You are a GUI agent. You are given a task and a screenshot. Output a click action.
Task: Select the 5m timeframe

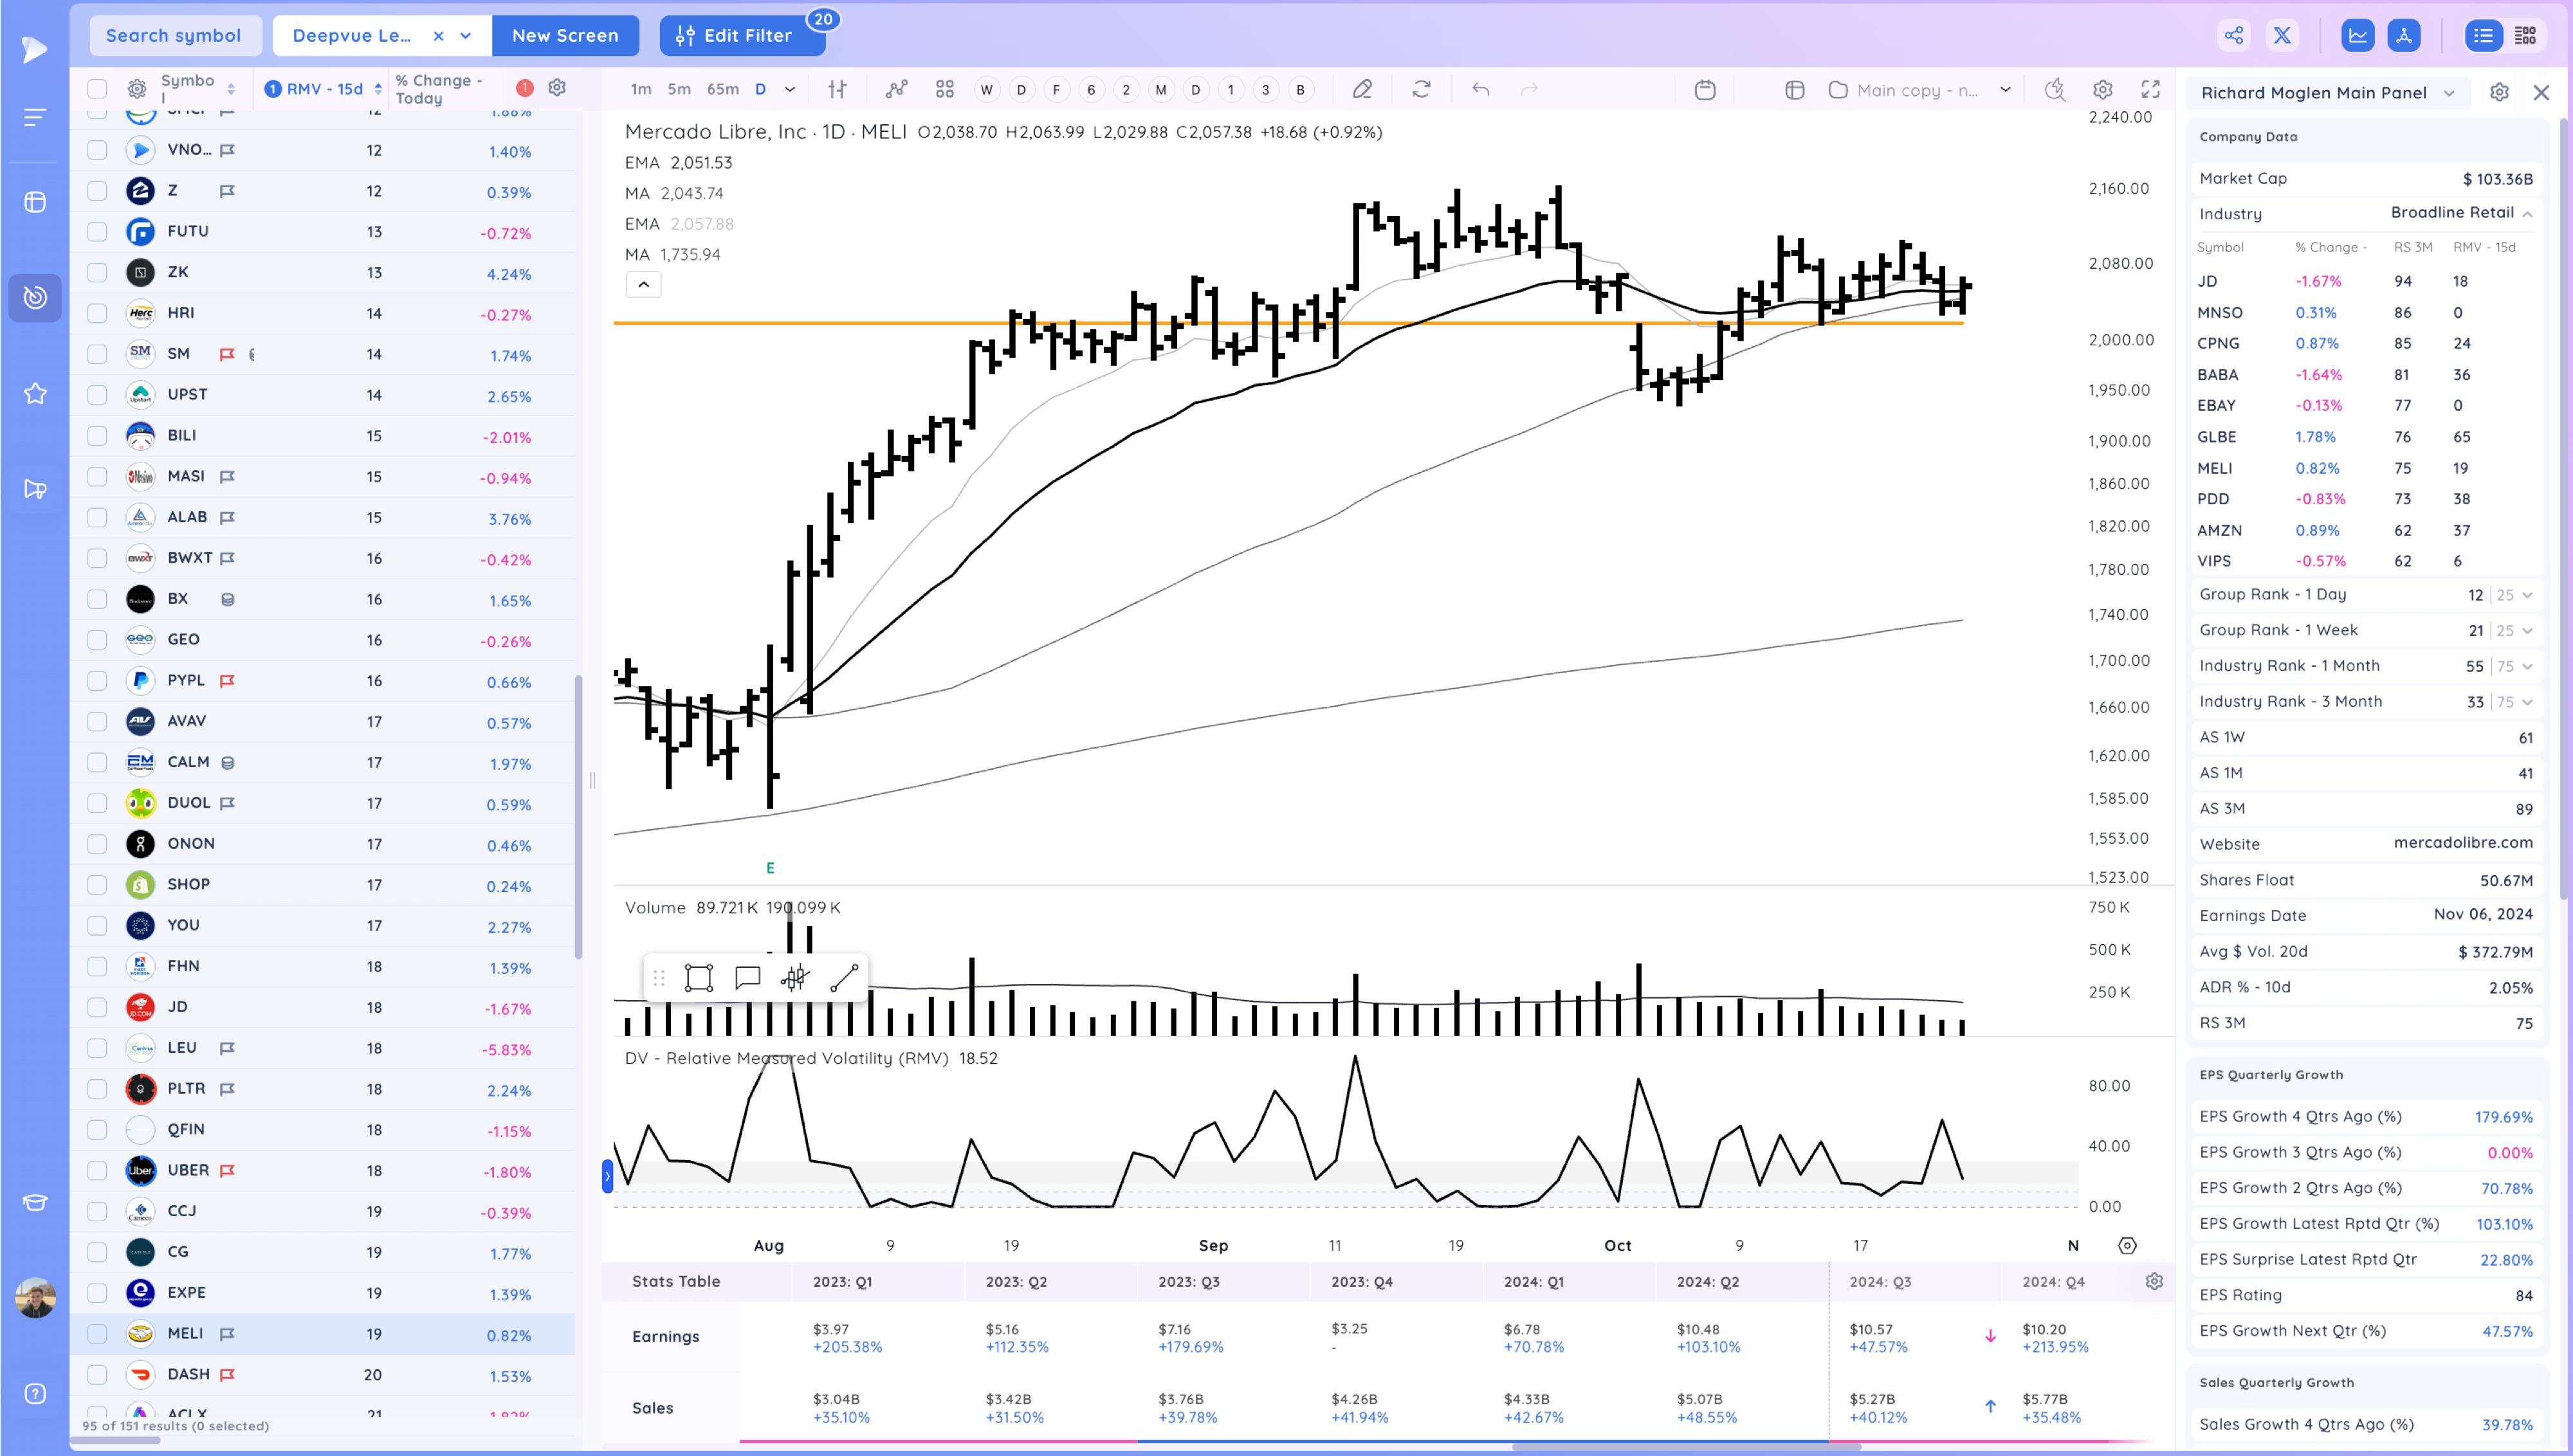[679, 90]
